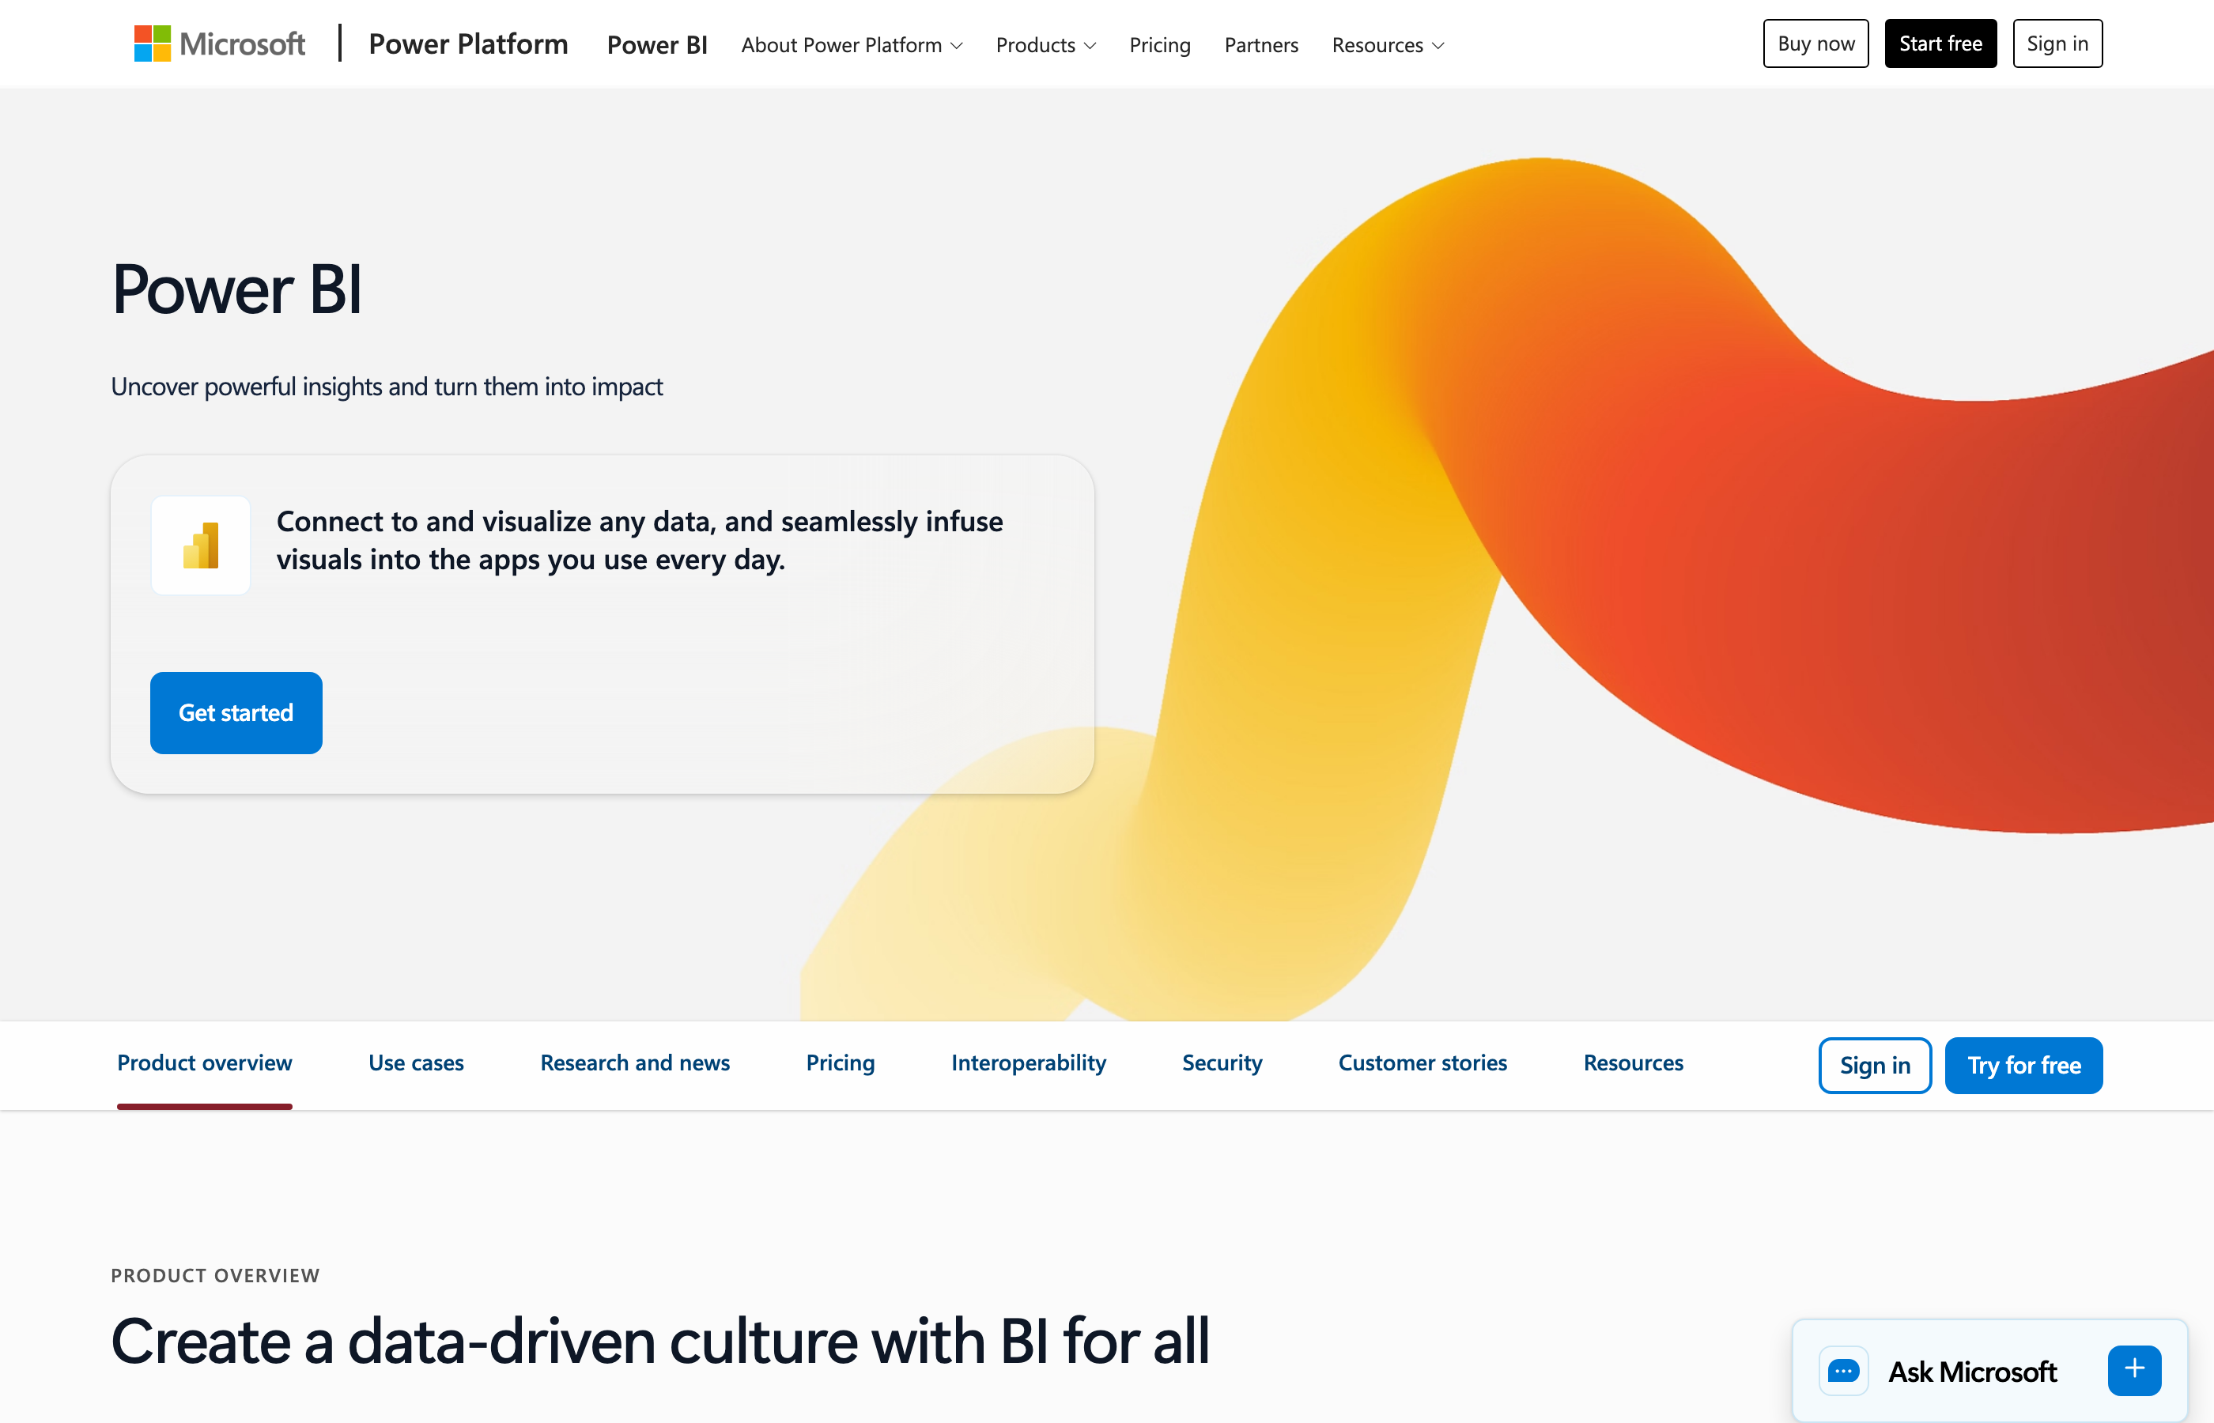Click the Power BI bar chart icon
The width and height of the screenshot is (2214, 1423).
coord(201,545)
